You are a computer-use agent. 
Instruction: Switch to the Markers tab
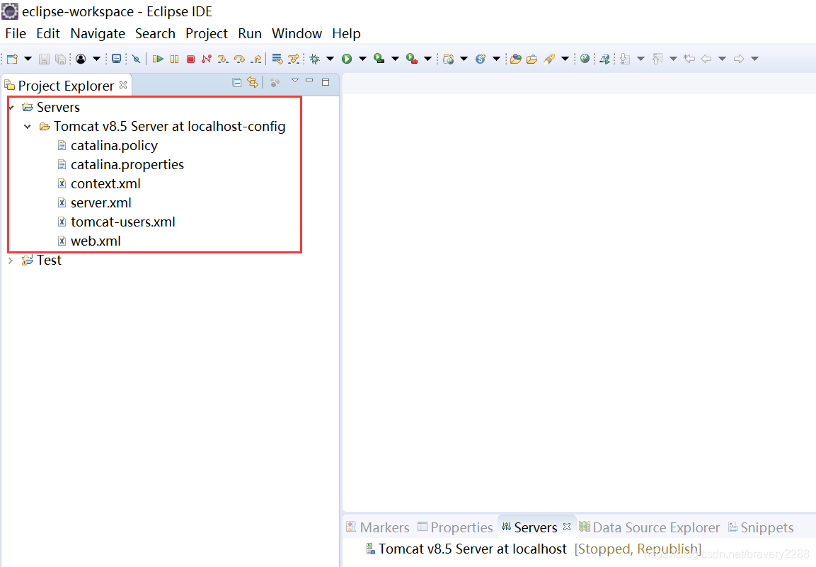379,527
